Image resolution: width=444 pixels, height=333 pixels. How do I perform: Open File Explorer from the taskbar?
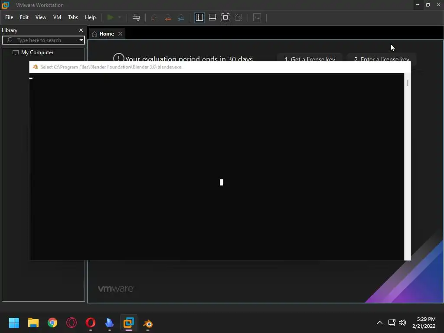pos(33,323)
